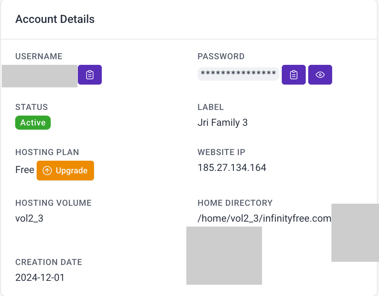Click the HOME DIRECTORY field label

click(x=235, y=203)
